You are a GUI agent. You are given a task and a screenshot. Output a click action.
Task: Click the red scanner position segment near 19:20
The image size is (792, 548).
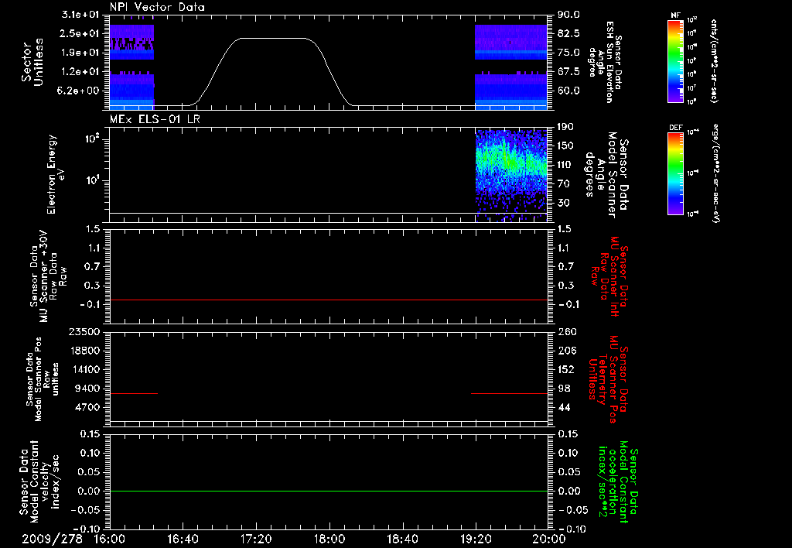coord(509,393)
